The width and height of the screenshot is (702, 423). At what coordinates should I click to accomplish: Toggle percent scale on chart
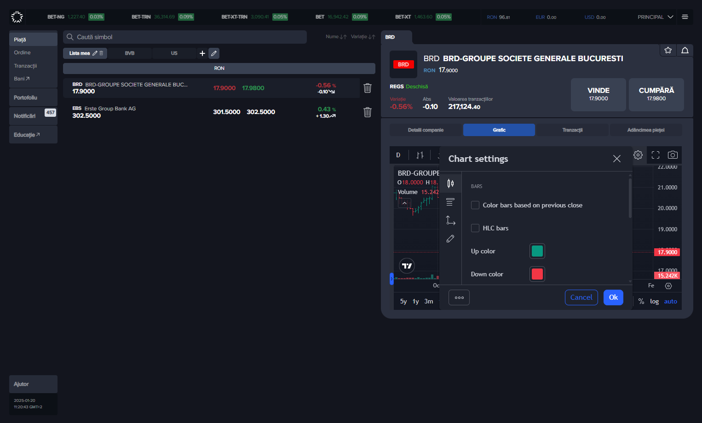coord(641,302)
